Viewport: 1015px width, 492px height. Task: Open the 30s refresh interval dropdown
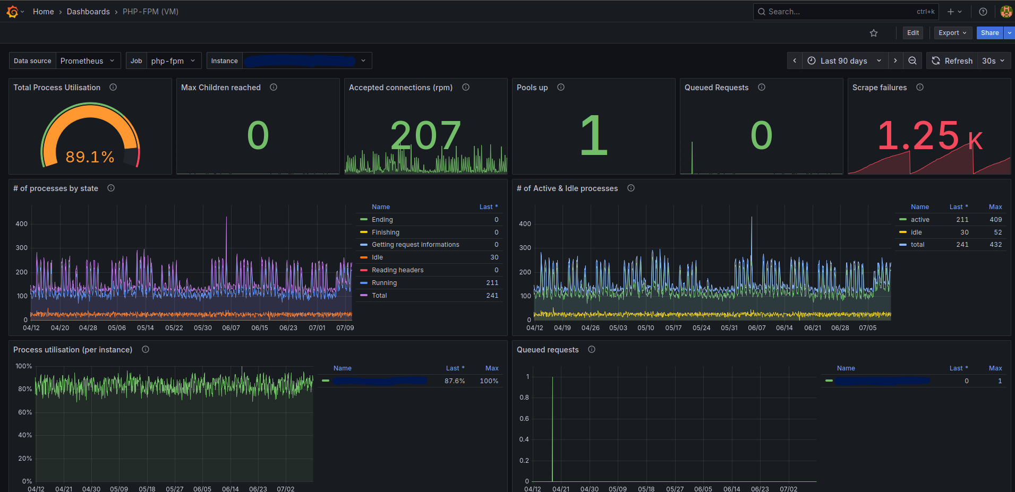pyautogui.click(x=993, y=61)
